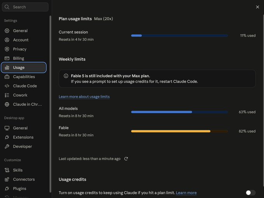264x198 pixels.
Task: Click the '82% used' text
Action: [247, 131]
